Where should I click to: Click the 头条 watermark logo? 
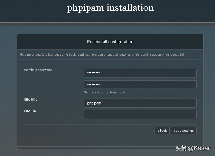click(x=181, y=148)
